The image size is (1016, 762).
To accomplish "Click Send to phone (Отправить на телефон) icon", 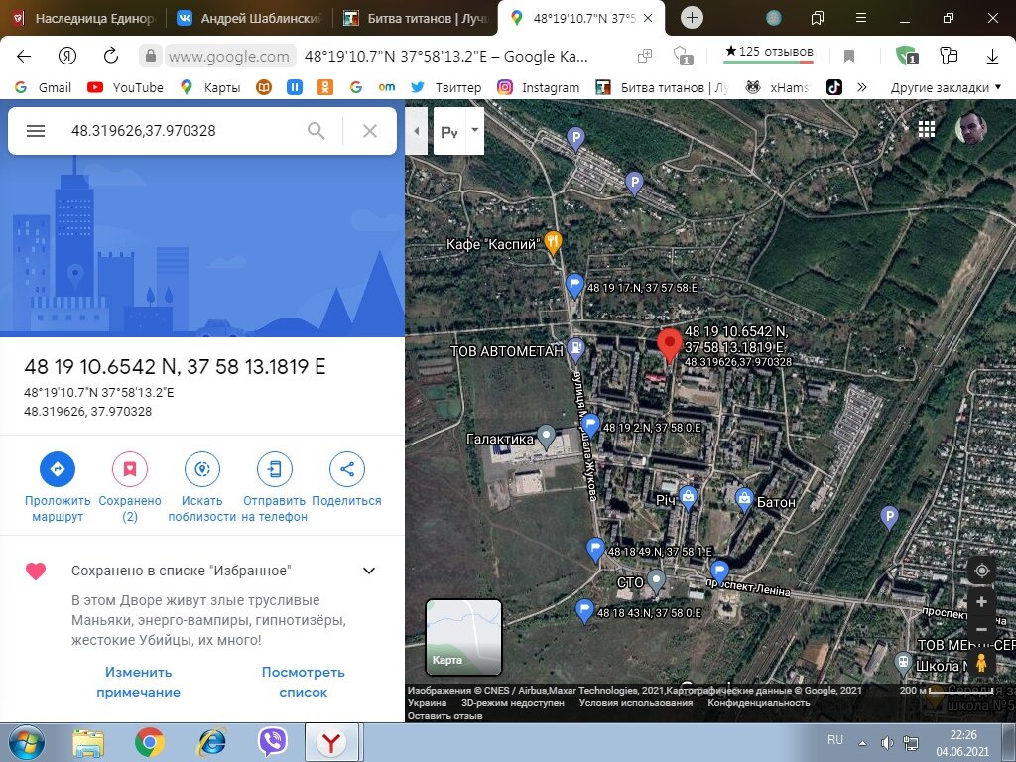I will [x=275, y=469].
